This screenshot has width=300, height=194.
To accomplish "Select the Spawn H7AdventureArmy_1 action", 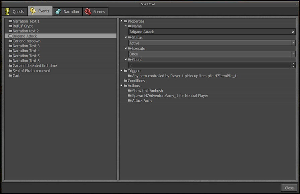I will point(170,96).
